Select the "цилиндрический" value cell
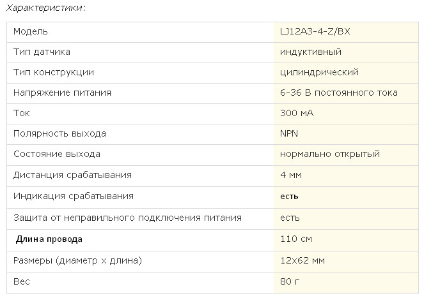Viewport: 424px width, 298px height. 319,72
